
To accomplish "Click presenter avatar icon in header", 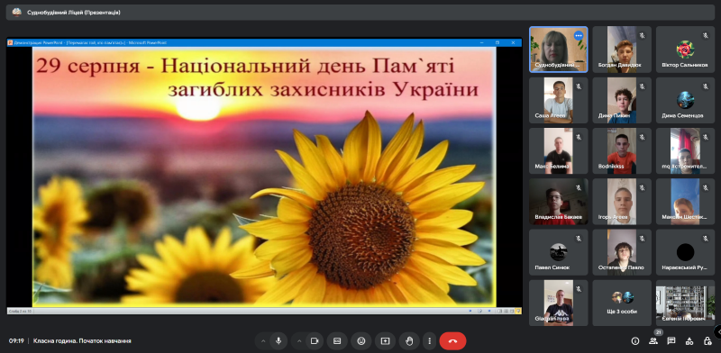I will click(x=16, y=13).
